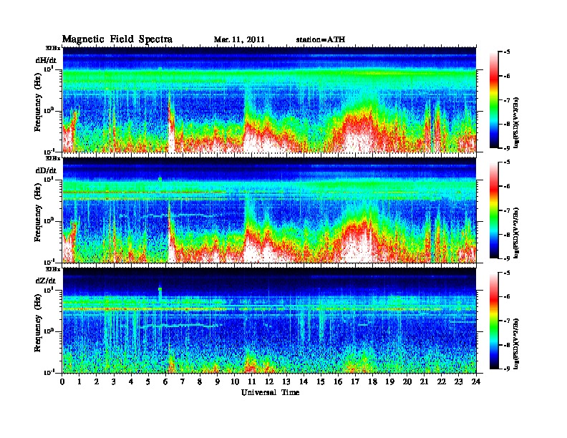
Task: Click the 10^0 frequency tick label of dH/dt panel
Action: click(x=49, y=110)
